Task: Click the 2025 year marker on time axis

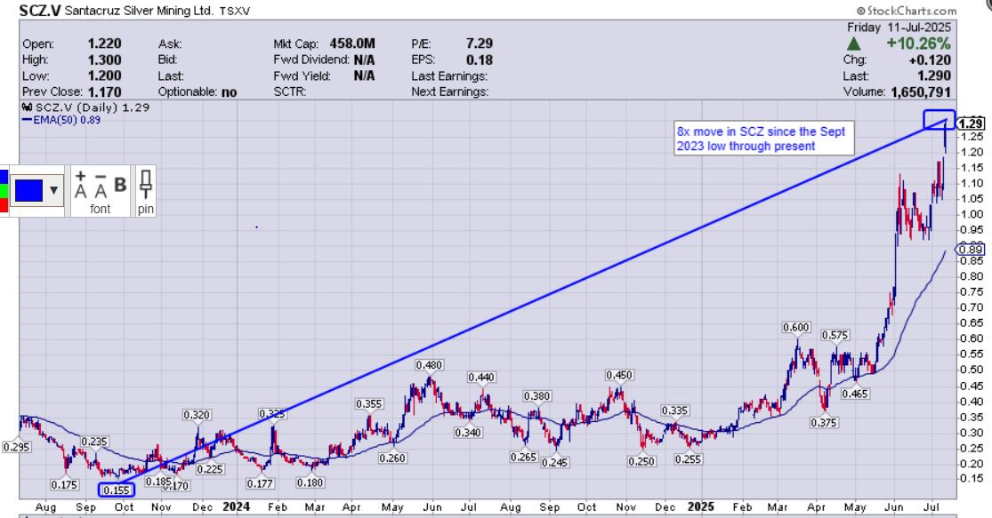Action: click(700, 506)
